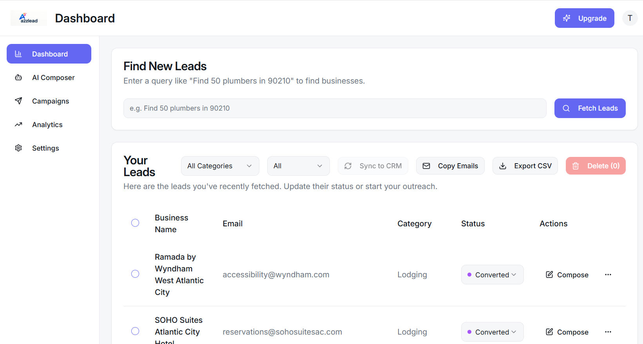Screen dimensions: 643x344
Task: Select the Ramada by Wyndham lead checkbox
Action: (x=135, y=274)
